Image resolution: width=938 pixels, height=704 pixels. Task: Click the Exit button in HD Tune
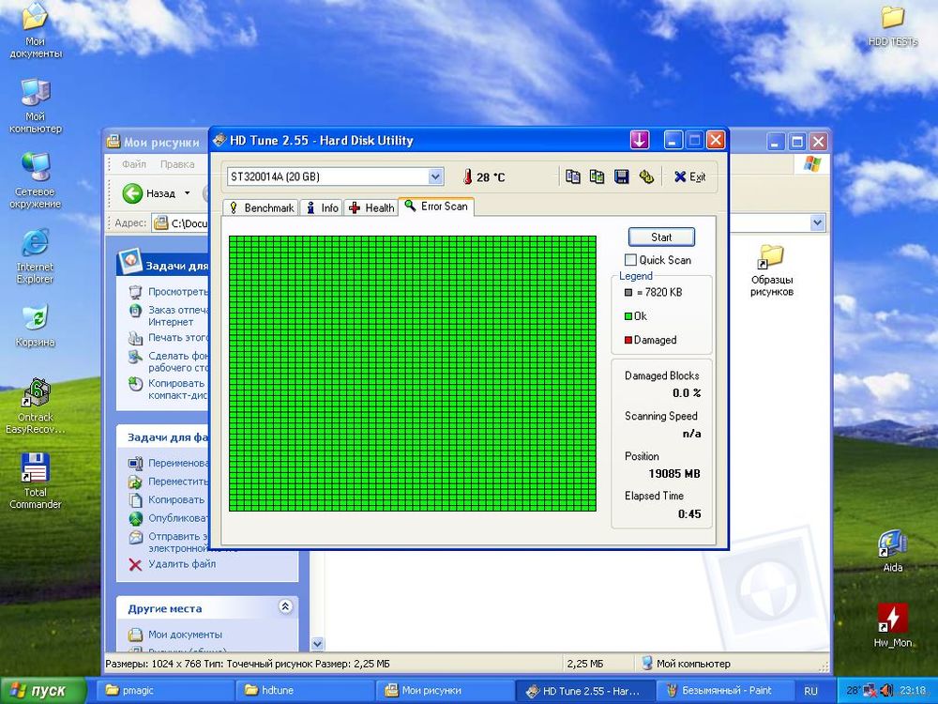(x=689, y=176)
